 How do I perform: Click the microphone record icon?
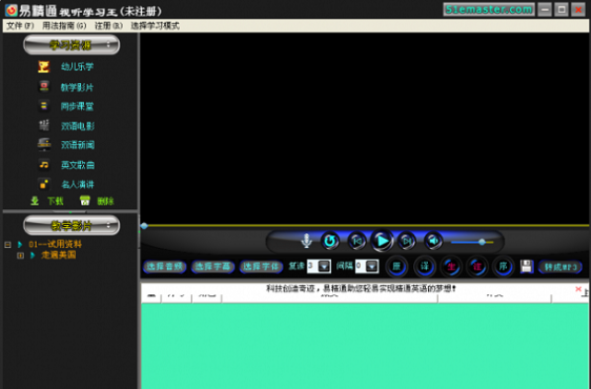coord(306,241)
